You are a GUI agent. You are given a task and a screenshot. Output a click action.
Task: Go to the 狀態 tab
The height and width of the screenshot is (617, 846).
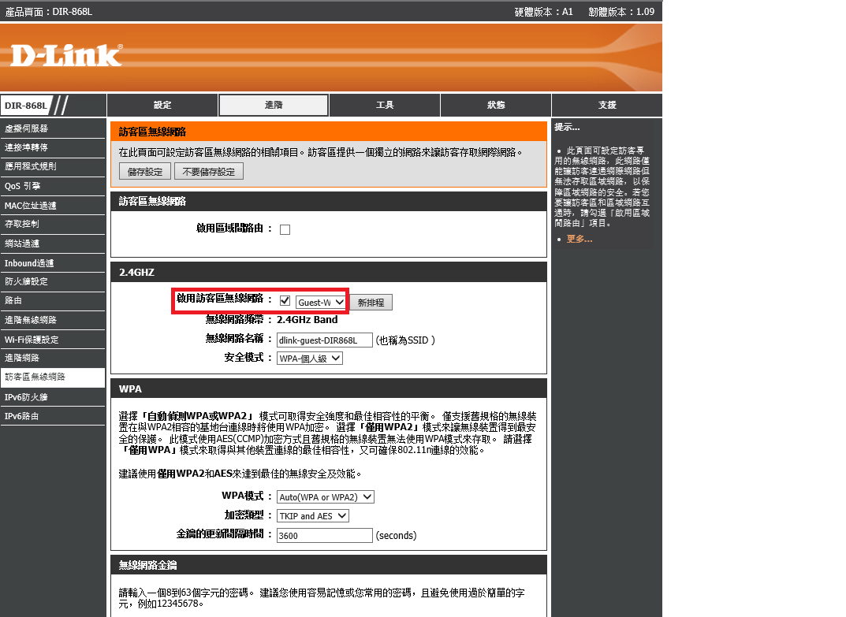496,106
